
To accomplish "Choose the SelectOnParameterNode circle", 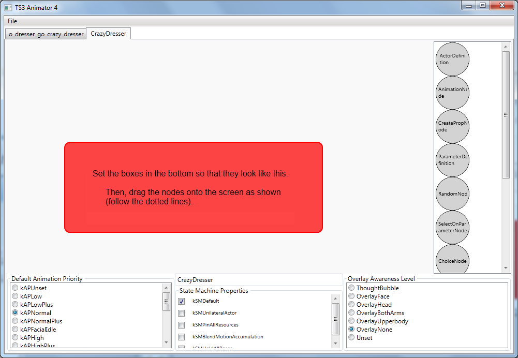I will (452, 227).
